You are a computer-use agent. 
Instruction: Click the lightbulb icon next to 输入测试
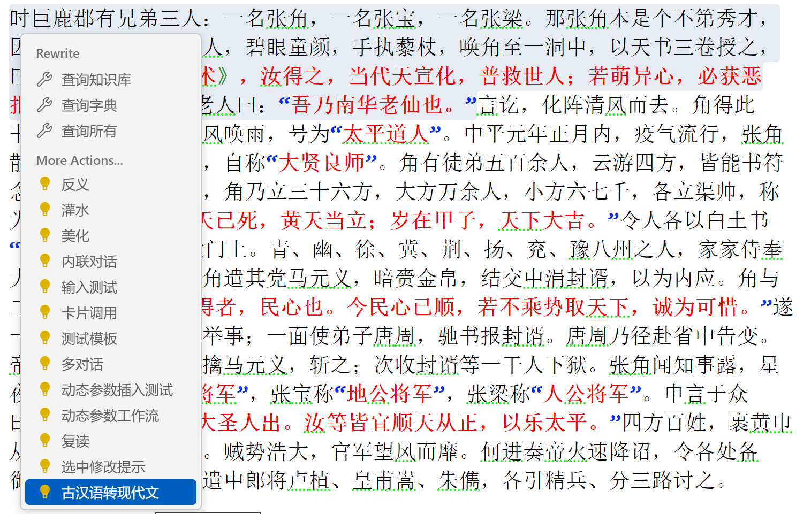point(45,287)
